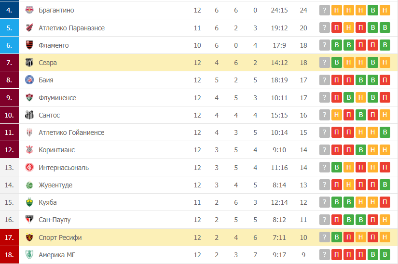Viewport: 398px width, 264px height.
Task: Click the gray question mark for Брагантино
Action: (324, 10)
